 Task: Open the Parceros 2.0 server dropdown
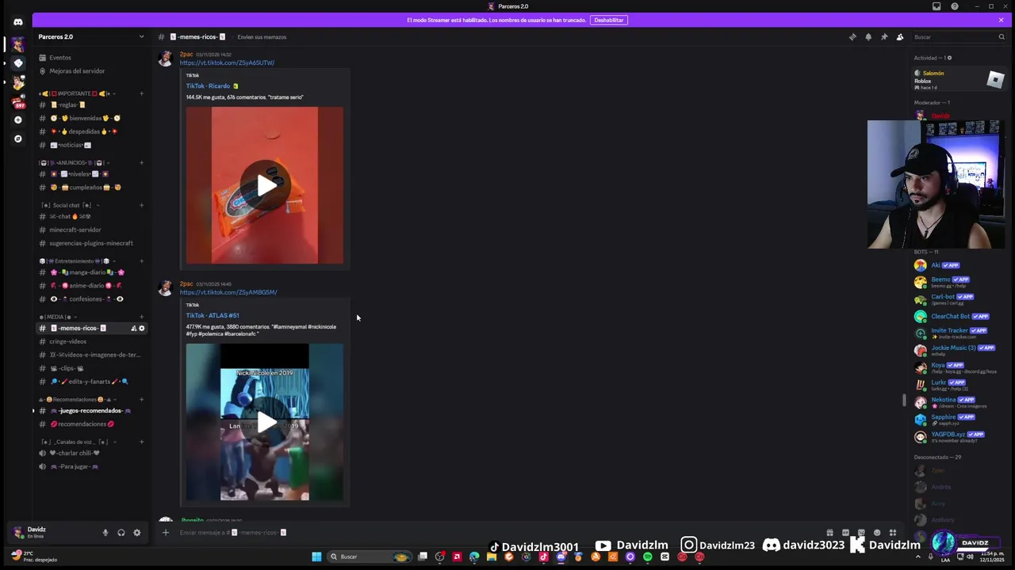(91, 37)
